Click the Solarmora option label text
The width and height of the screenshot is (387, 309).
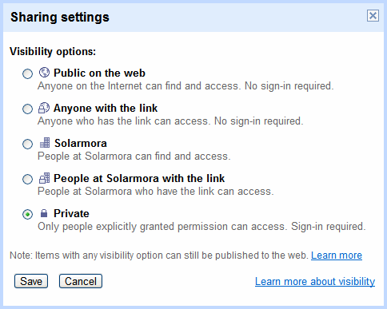coord(81,143)
